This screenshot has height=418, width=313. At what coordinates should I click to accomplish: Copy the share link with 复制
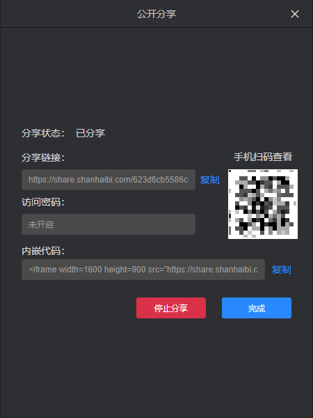210,180
